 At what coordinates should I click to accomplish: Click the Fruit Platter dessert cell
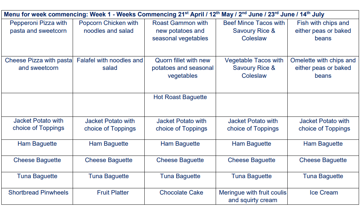coord(109,196)
